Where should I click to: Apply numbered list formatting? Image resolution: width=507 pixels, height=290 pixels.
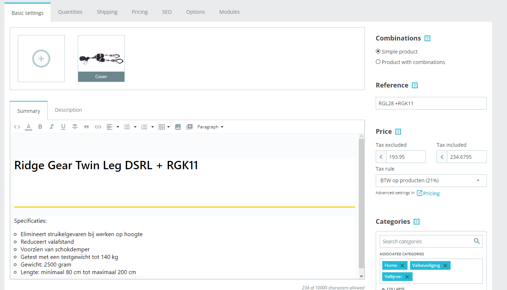(144, 127)
